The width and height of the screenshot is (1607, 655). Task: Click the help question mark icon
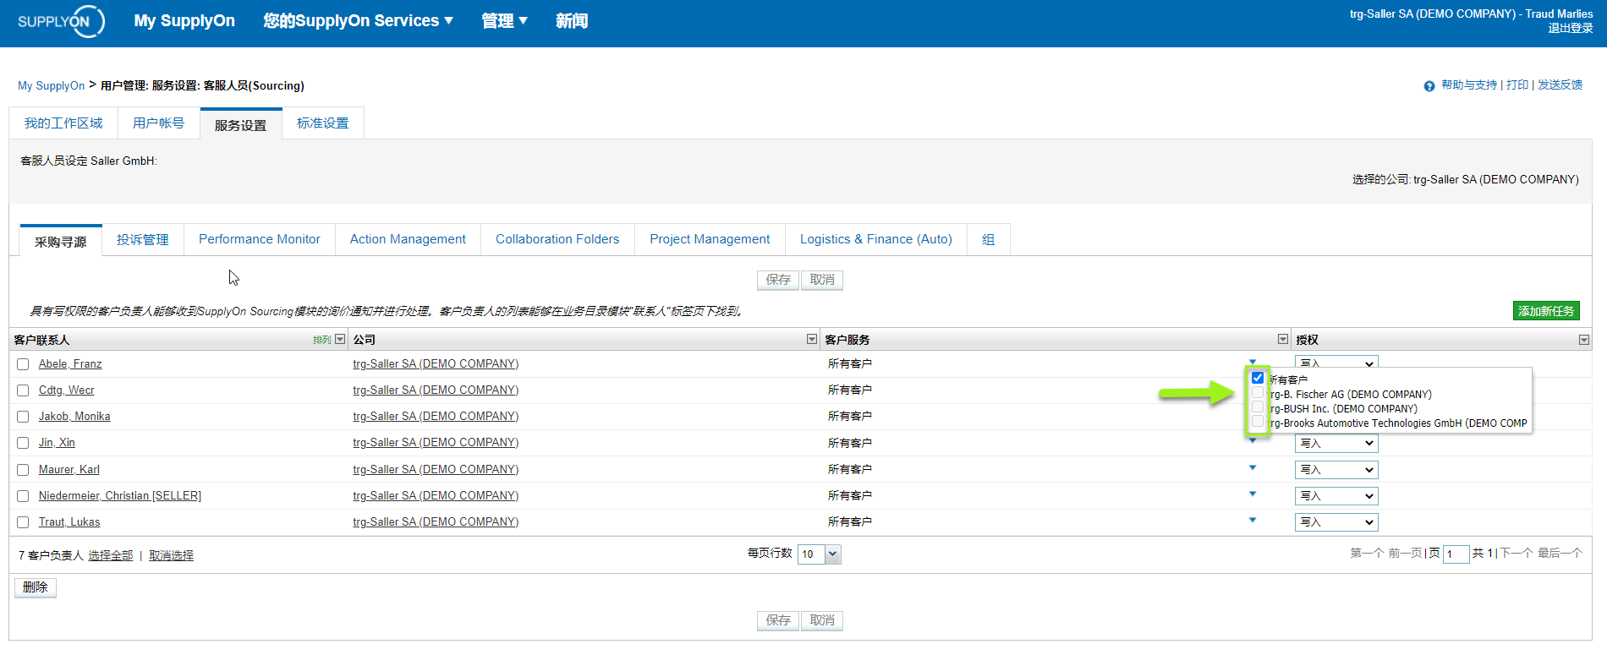pos(1429,86)
